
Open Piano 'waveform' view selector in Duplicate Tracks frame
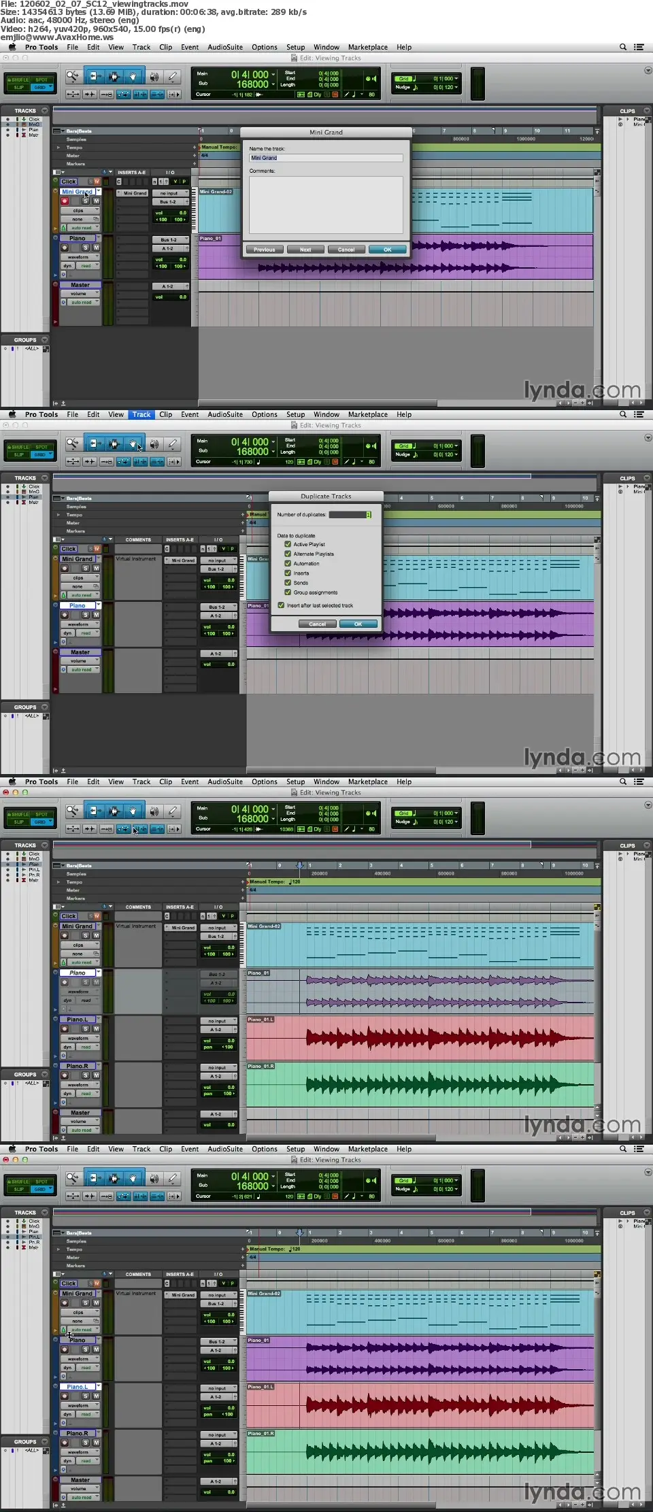80,624
